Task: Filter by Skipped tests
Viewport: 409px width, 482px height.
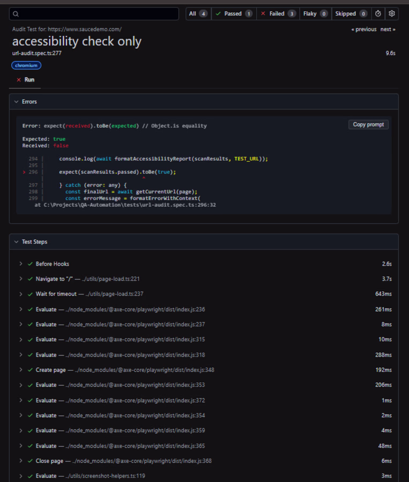Action: 351,14
